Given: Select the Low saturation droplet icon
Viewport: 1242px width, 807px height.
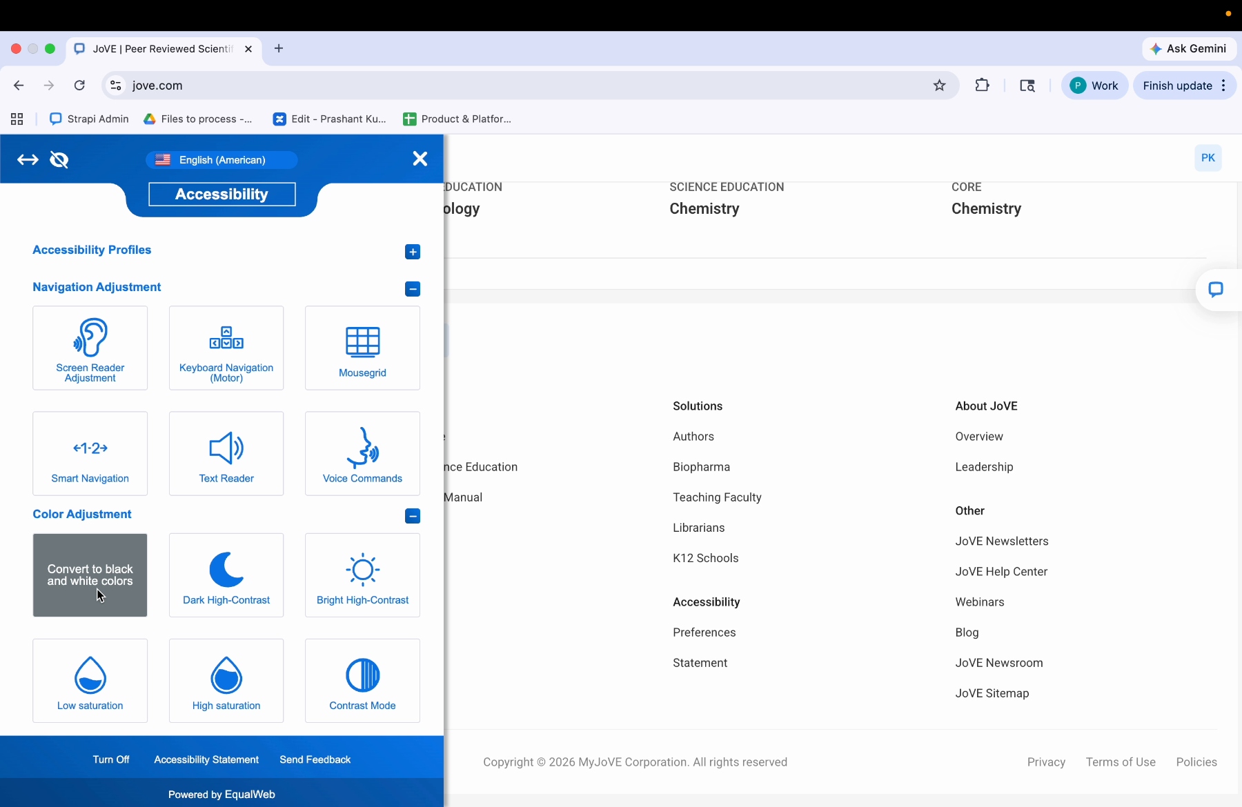Looking at the screenshot, I should point(90,675).
